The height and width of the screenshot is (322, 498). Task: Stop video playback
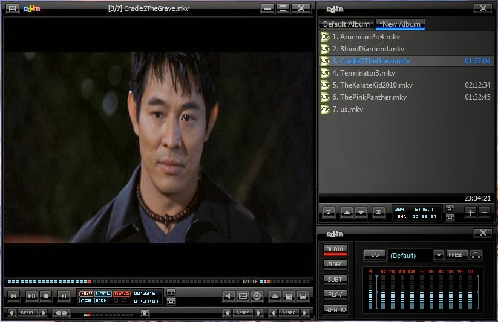pyautogui.click(x=46, y=296)
